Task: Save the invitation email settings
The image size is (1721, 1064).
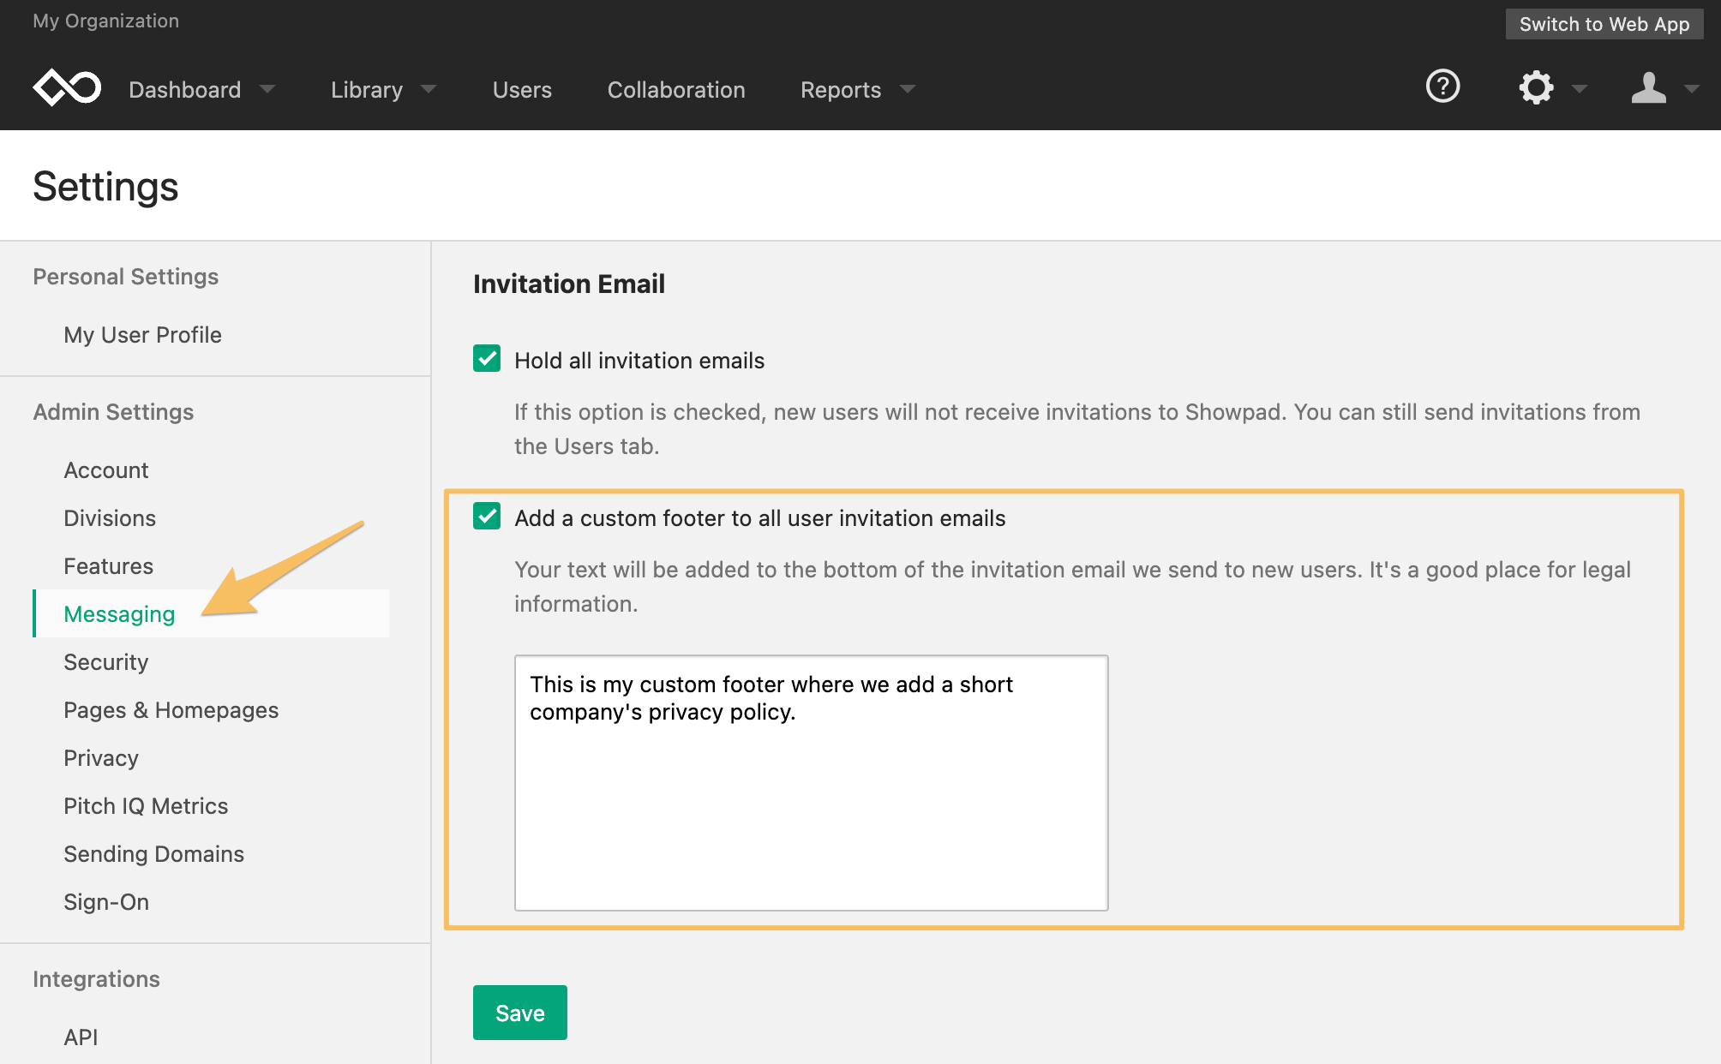Action: [x=520, y=1013]
